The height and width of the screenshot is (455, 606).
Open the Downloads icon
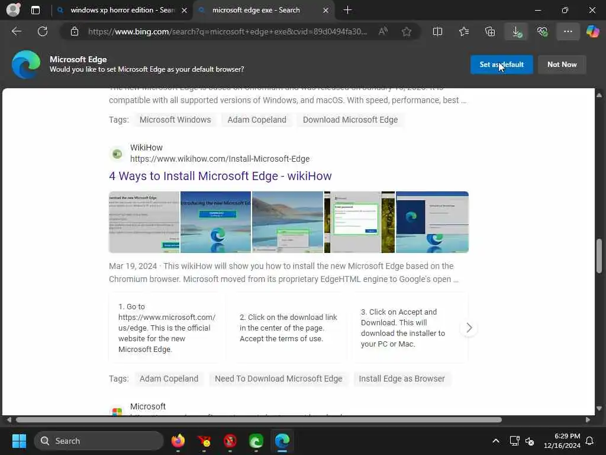tap(516, 31)
